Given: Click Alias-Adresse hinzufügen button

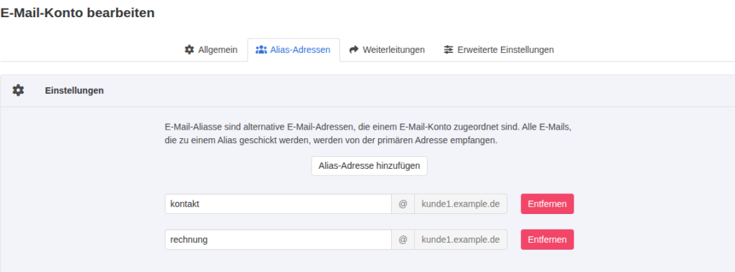Looking at the screenshot, I should point(370,166).
